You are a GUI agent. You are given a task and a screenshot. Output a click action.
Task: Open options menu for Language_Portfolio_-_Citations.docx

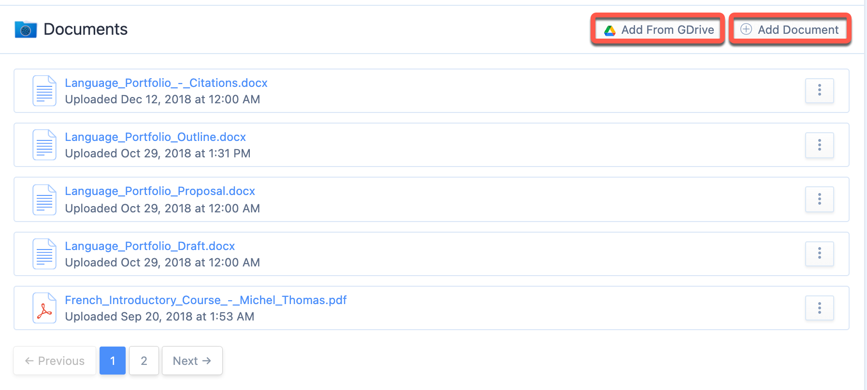click(x=819, y=90)
